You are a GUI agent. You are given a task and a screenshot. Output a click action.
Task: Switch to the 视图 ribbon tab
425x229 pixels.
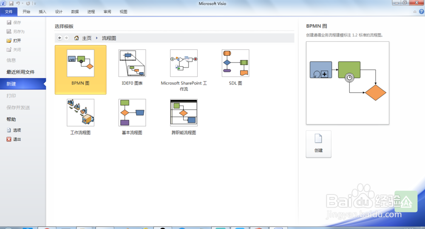(x=123, y=11)
